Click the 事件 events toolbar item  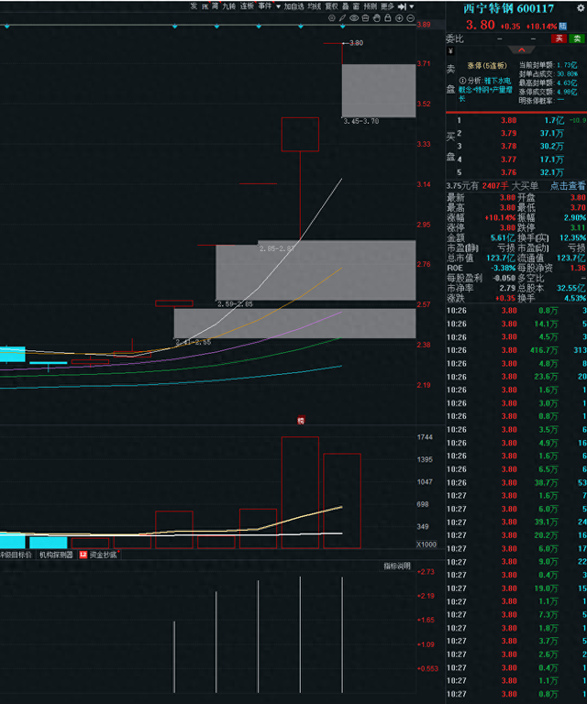pyautogui.click(x=265, y=6)
